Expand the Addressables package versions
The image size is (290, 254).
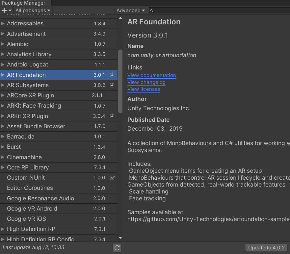tap(3, 23)
